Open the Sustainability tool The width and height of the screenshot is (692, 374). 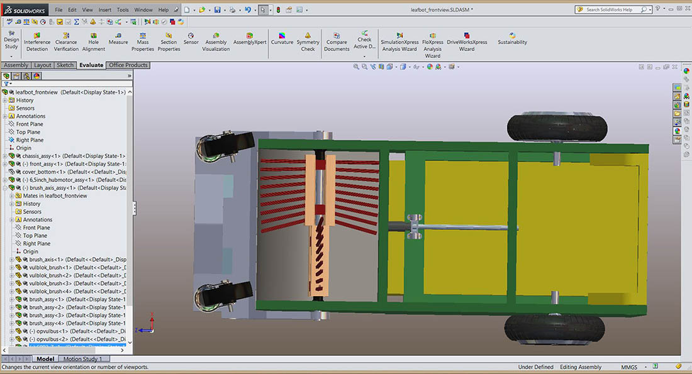512,39
